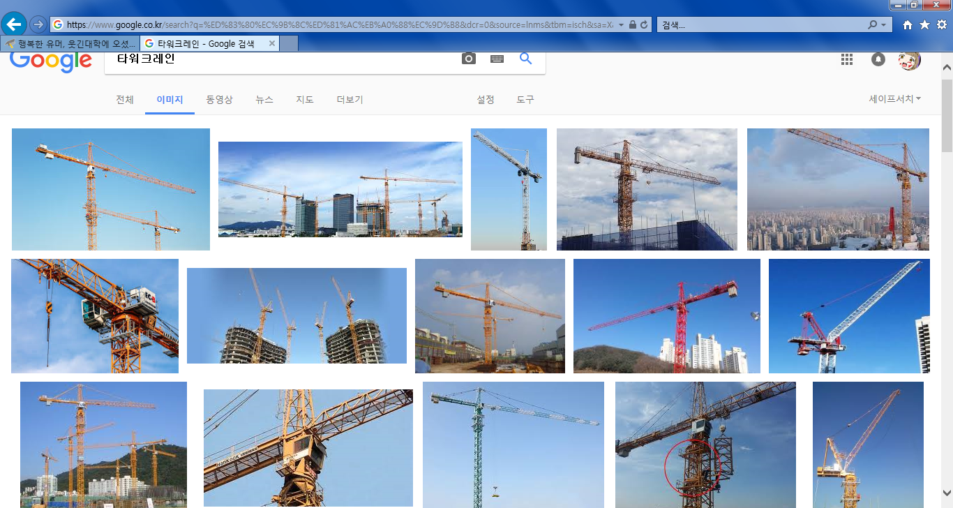Submit the Google search with the blue magnifier

[526, 59]
